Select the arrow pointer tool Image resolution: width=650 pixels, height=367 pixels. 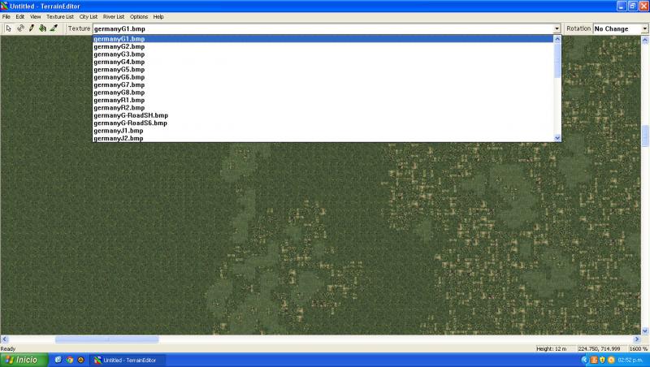coord(9,28)
